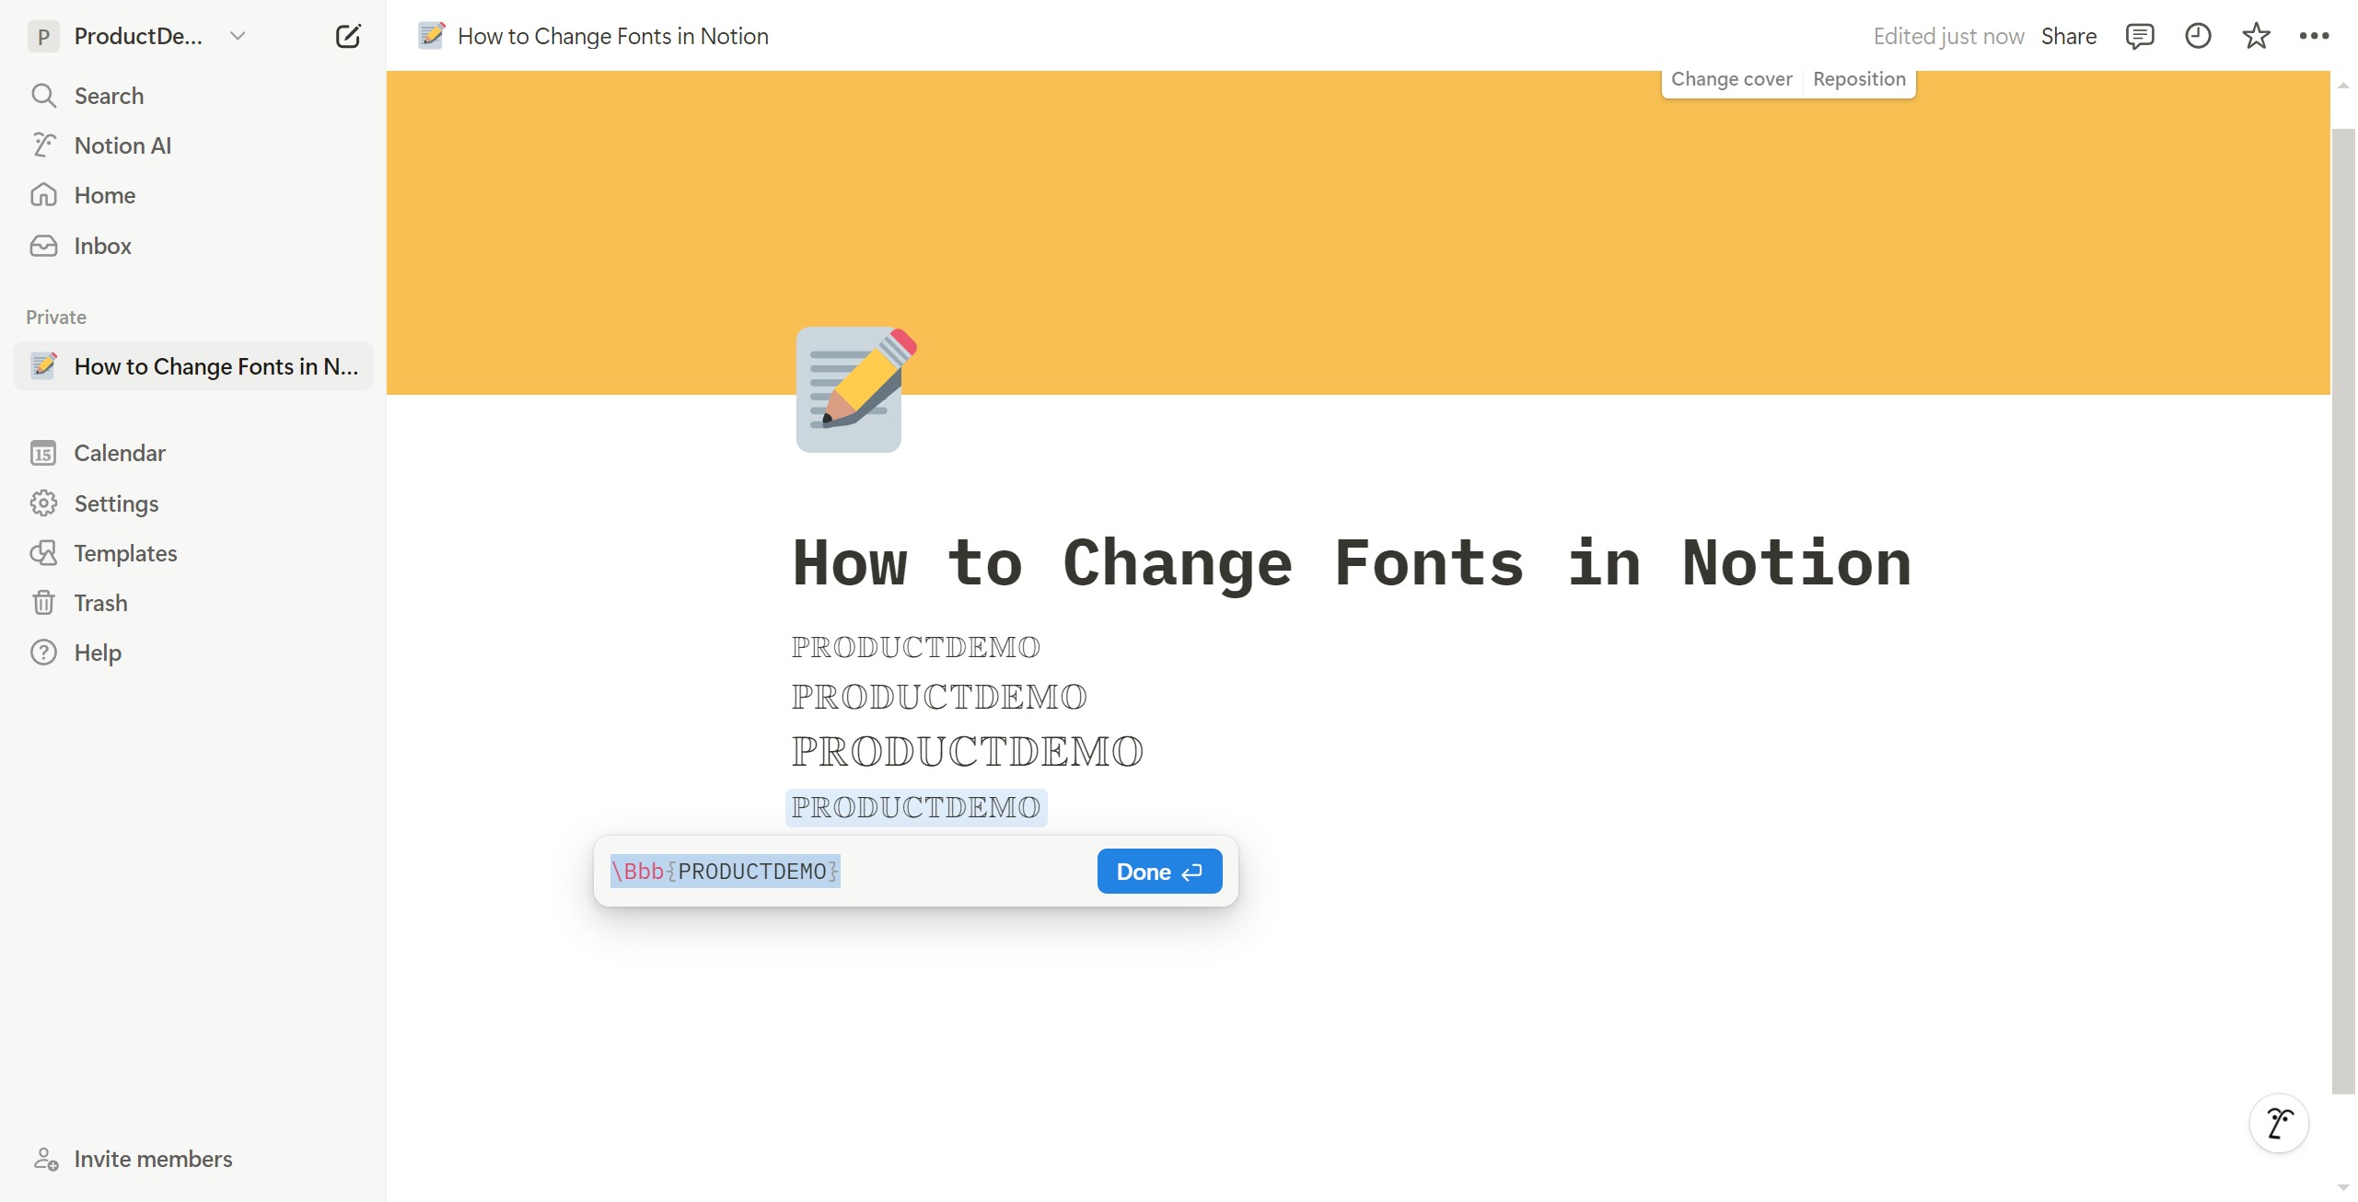This screenshot has height=1202, width=2358.
Task: Expand the ProductDemo workspace switcher chevron
Action: click(238, 36)
